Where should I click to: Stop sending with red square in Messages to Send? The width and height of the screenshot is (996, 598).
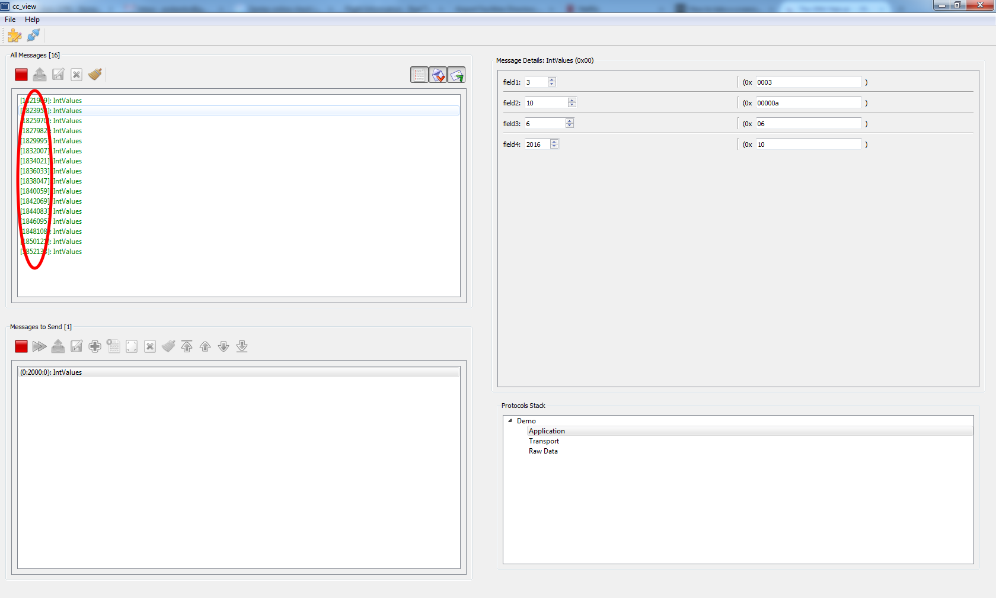[x=21, y=346]
